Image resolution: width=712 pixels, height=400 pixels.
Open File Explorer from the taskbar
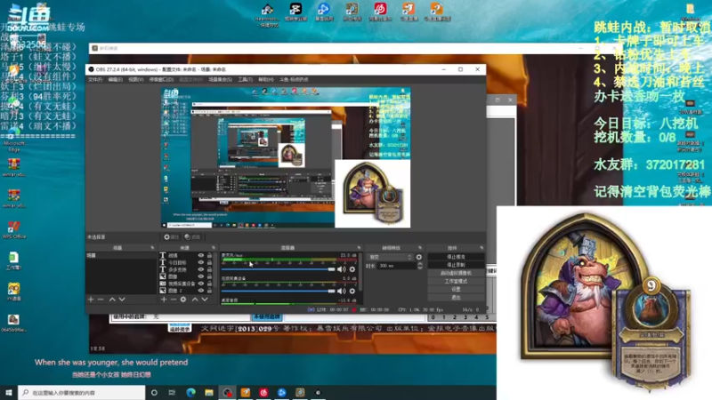(x=209, y=392)
